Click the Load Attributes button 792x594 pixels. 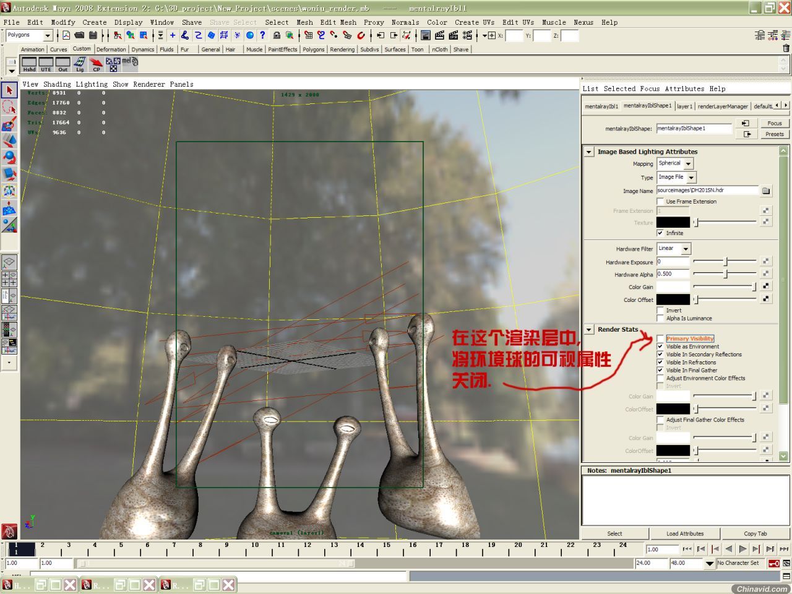tap(684, 533)
